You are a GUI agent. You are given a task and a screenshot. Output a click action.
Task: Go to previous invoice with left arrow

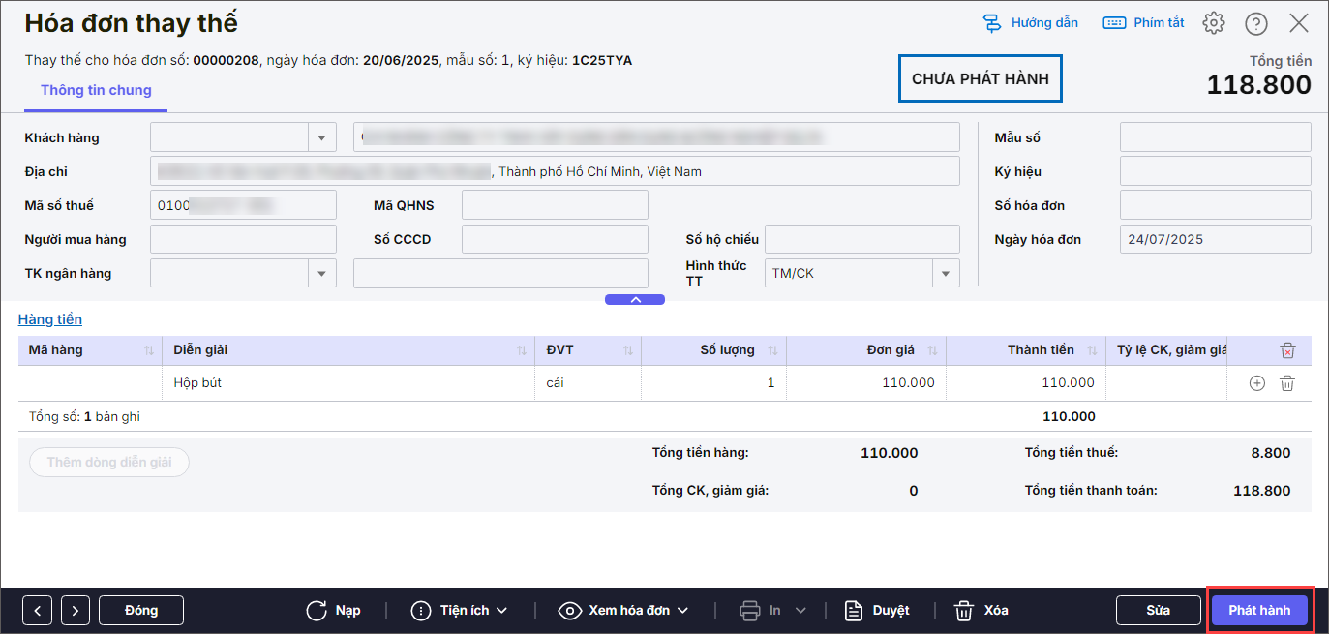pos(37,611)
